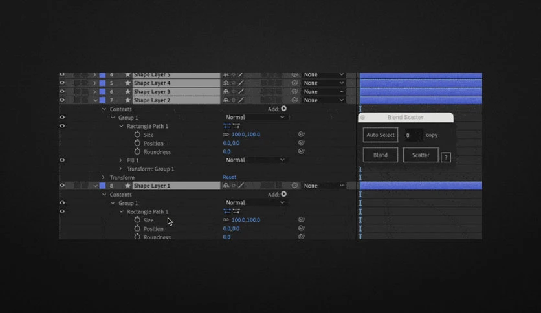Screen dimensions: 541x313
Task: Click parent pick whip for Shape Layer 3
Action: [294, 91]
